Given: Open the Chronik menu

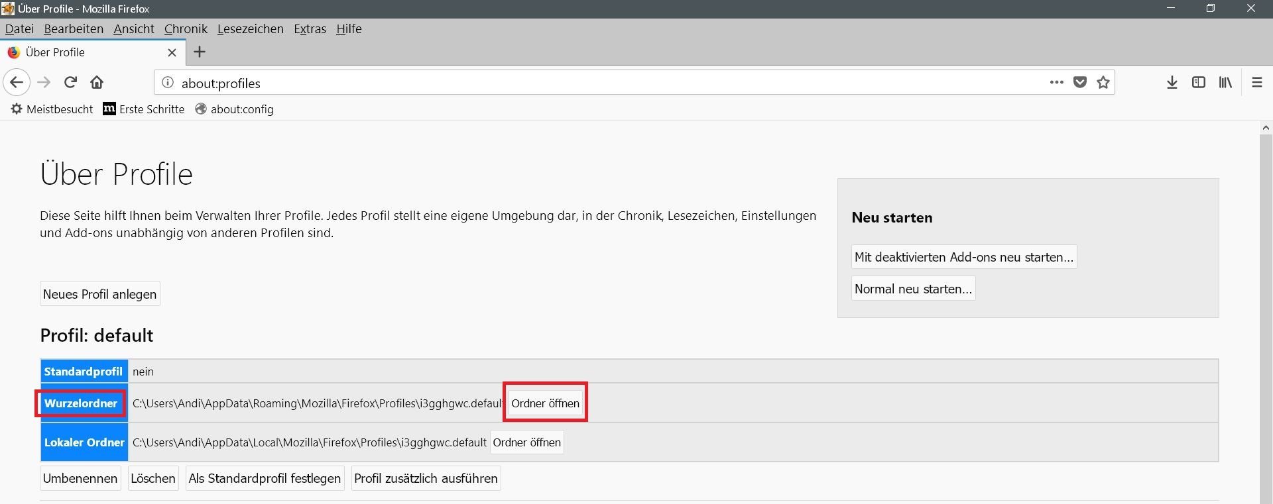Looking at the screenshot, I should tap(186, 29).
